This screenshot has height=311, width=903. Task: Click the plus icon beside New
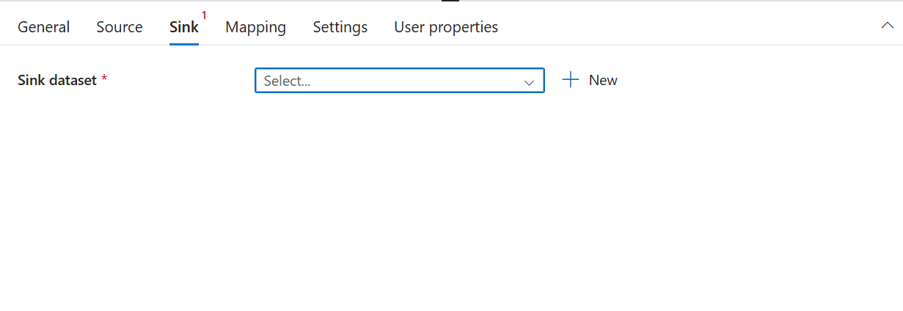tap(570, 80)
